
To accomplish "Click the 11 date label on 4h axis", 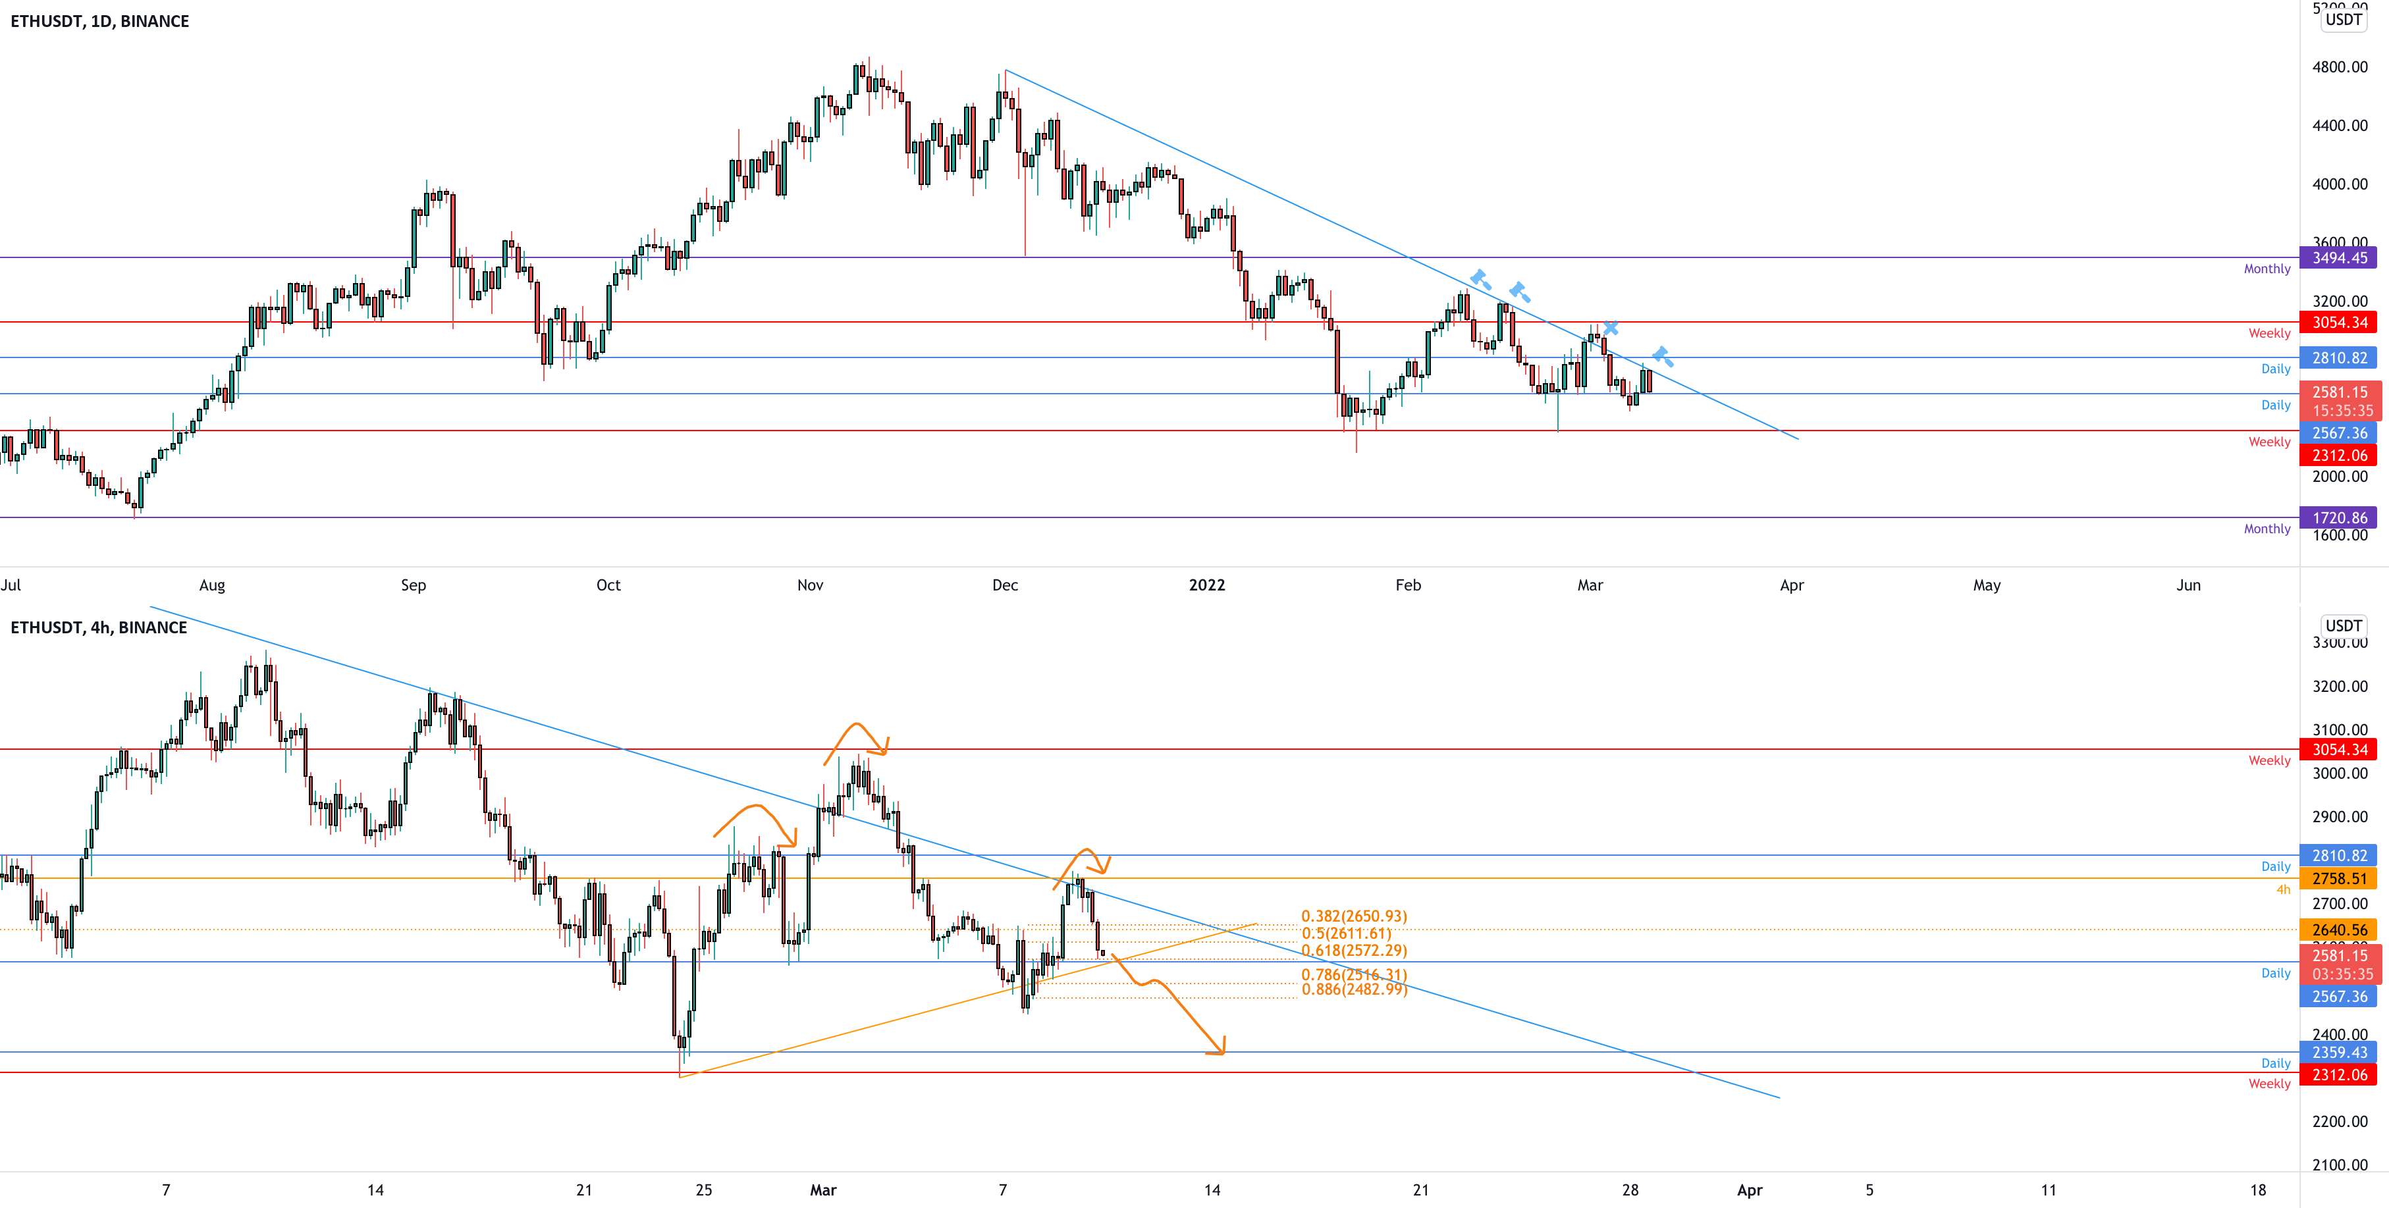I will (2049, 1190).
